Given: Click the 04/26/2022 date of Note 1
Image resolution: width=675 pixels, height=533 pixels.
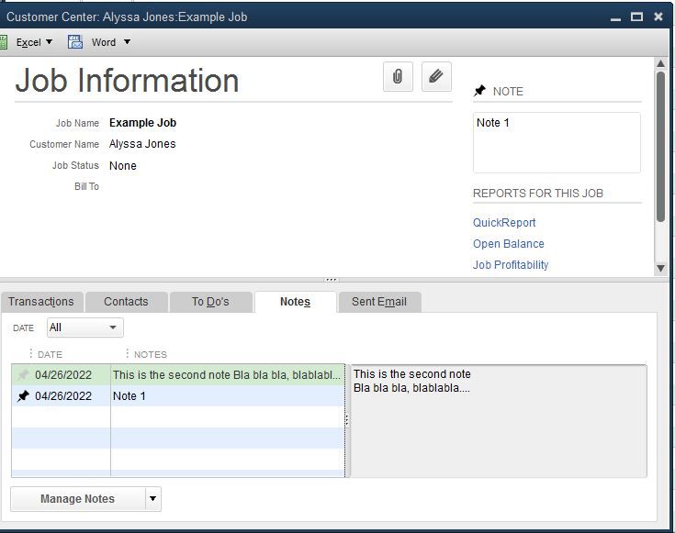Looking at the screenshot, I should [x=63, y=395].
